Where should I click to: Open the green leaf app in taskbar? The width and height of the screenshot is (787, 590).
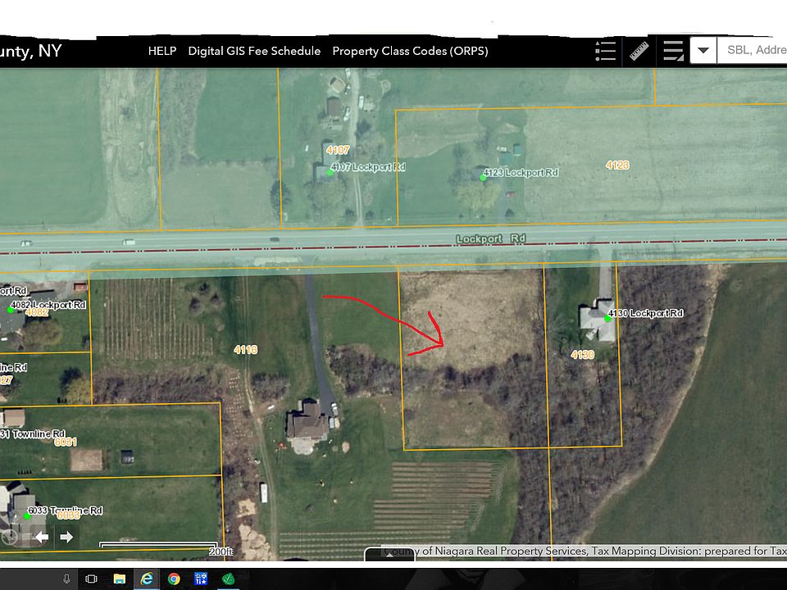[x=228, y=579]
